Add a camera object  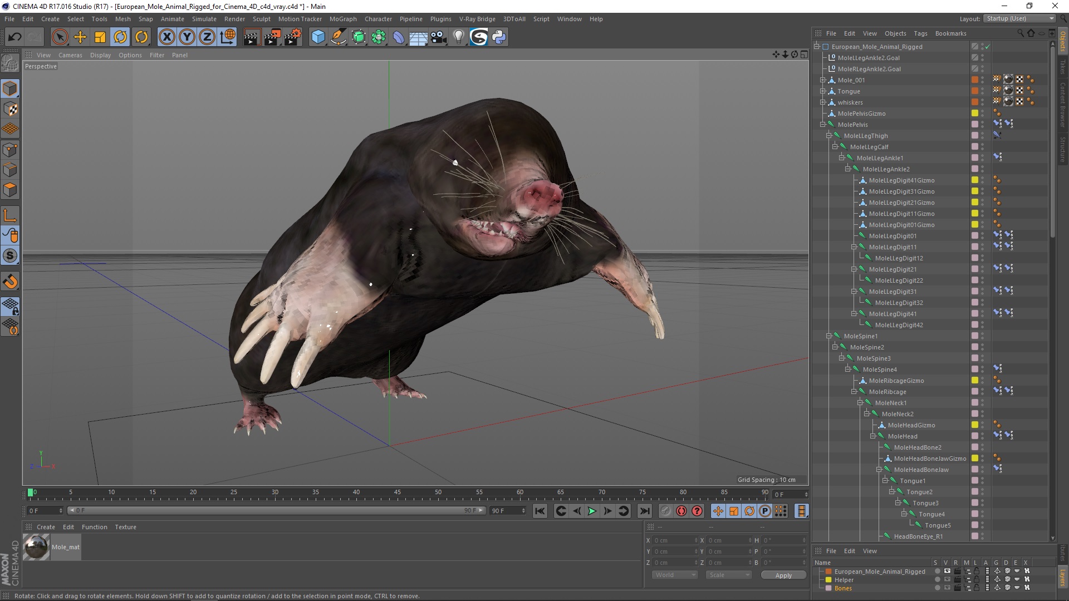pyautogui.click(x=439, y=37)
